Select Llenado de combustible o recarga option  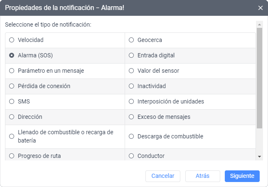12,136
